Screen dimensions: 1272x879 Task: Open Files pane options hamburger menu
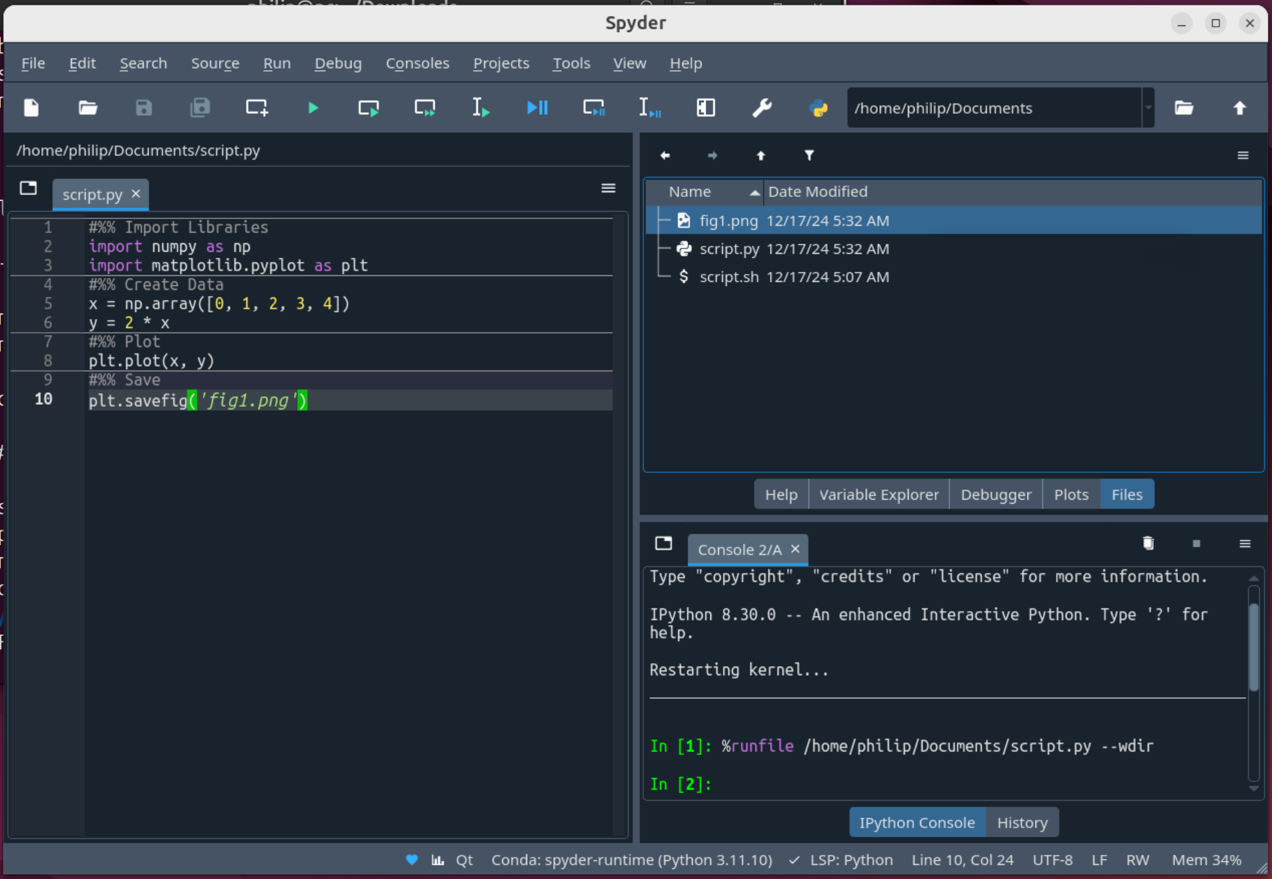tap(1243, 156)
